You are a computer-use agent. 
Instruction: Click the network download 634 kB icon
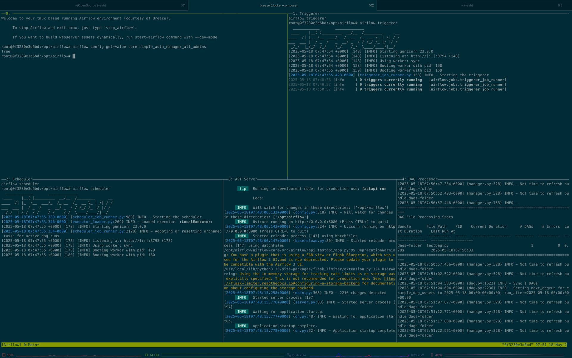click(289, 355)
